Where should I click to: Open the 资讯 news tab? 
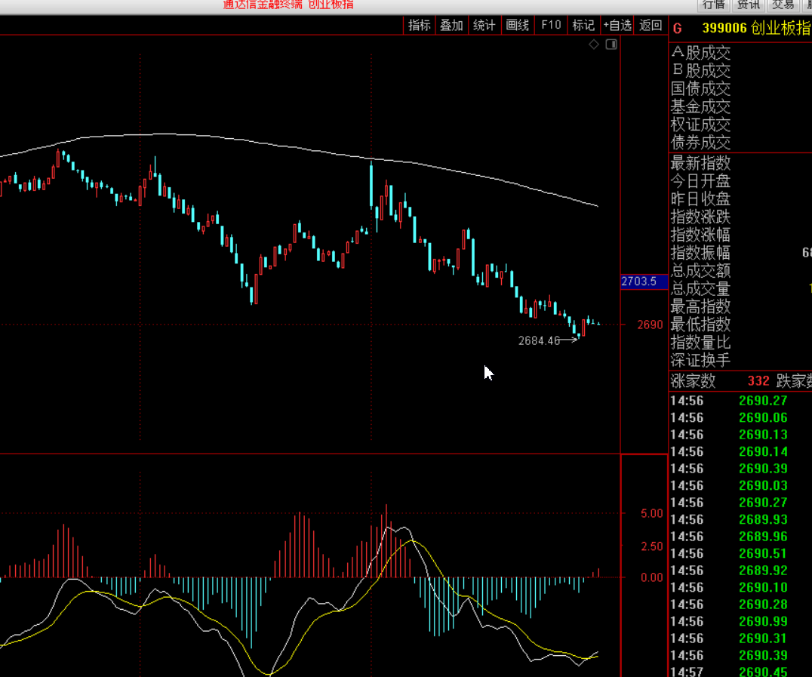[749, 5]
